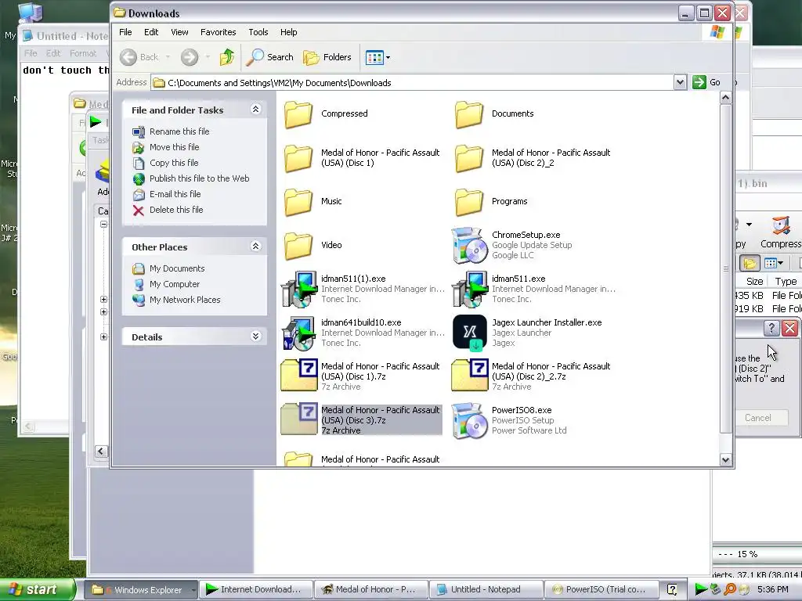Select idman511(1).exe icon

pos(298,290)
